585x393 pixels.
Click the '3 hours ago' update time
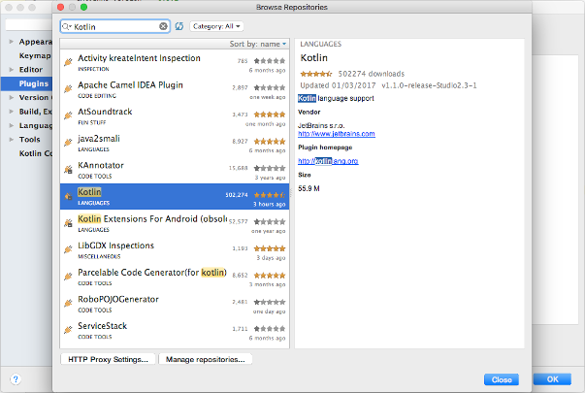click(x=269, y=204)
